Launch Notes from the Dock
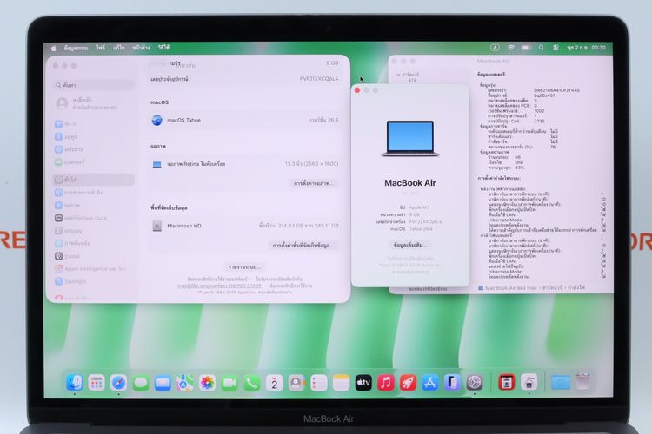This screenshot has height=434, width=652. click(341, 383)
